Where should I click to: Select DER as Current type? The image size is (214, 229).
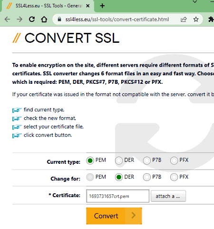pos(119,160)
